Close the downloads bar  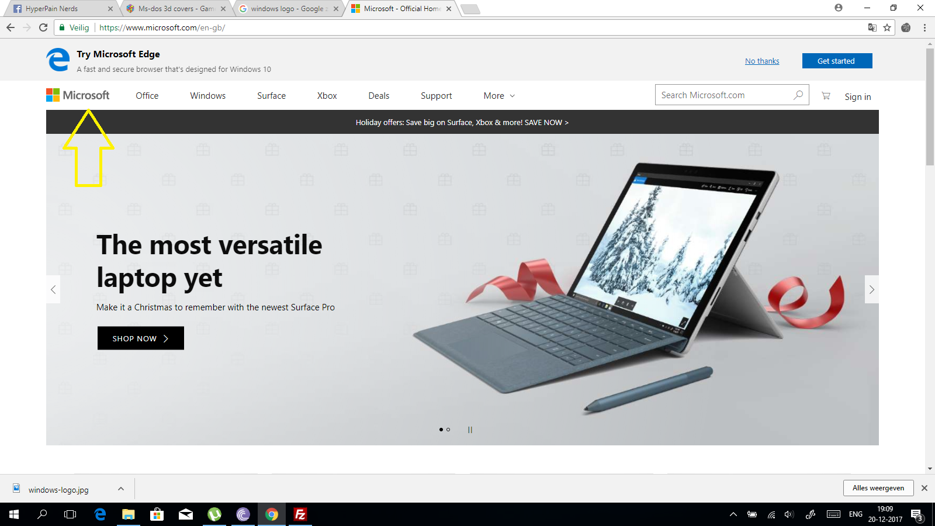click(924, 488)
